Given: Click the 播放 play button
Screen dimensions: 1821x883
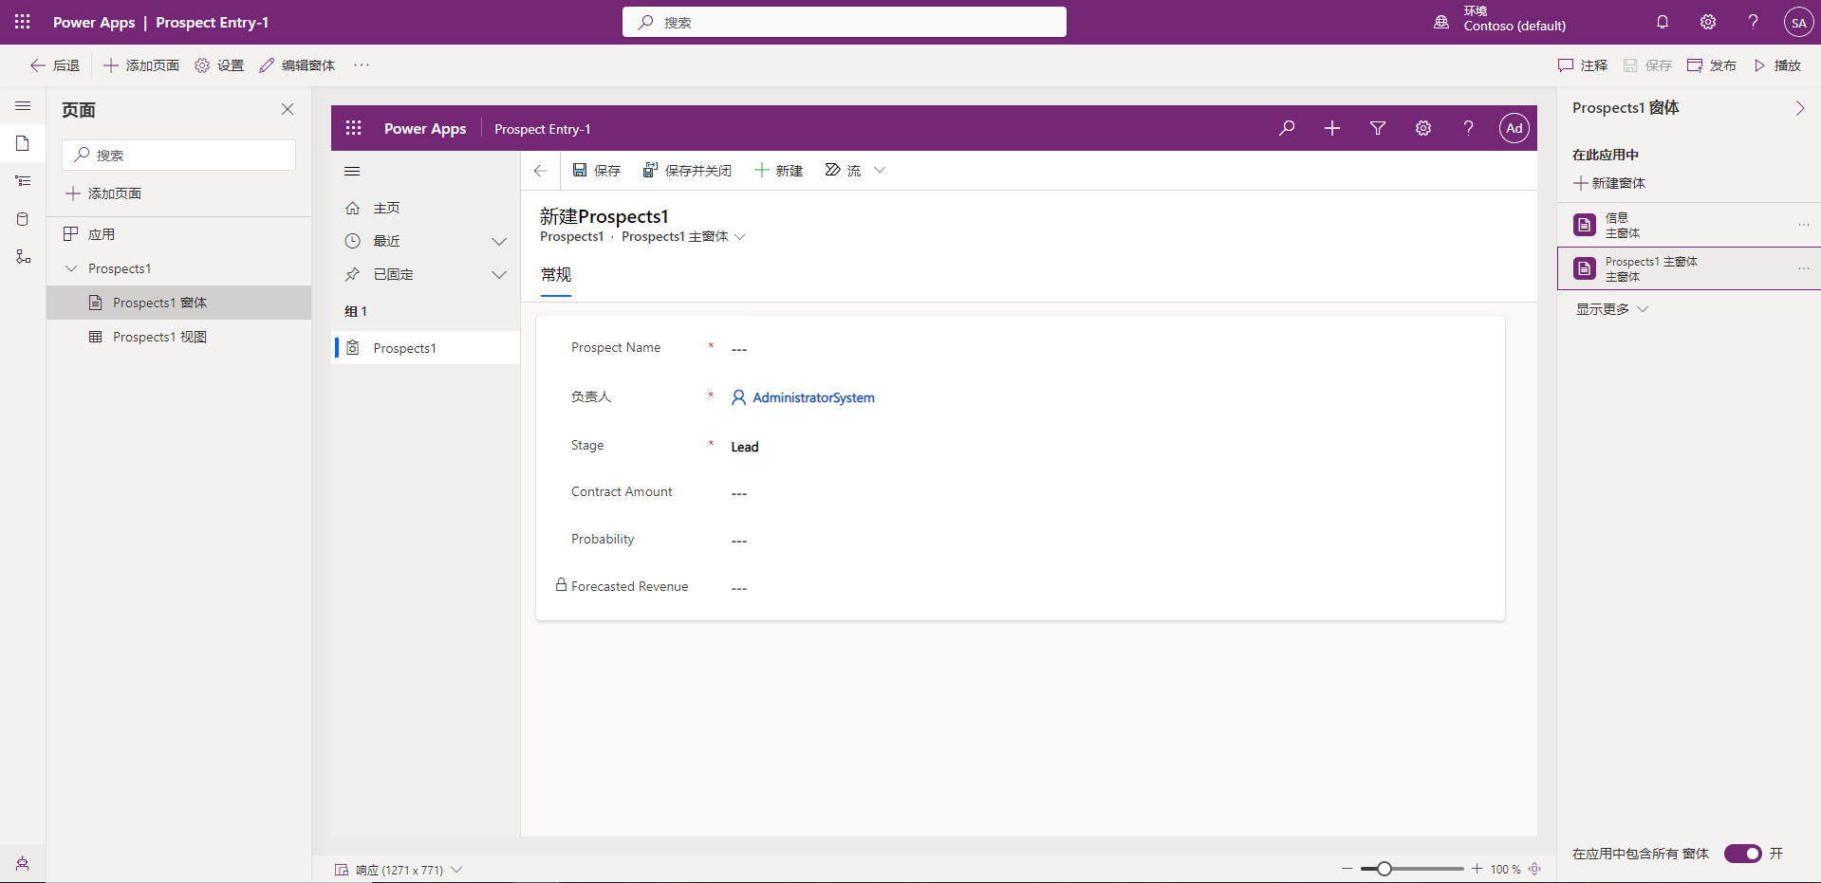Looking at the screenshot, I should coord(1777,65).
